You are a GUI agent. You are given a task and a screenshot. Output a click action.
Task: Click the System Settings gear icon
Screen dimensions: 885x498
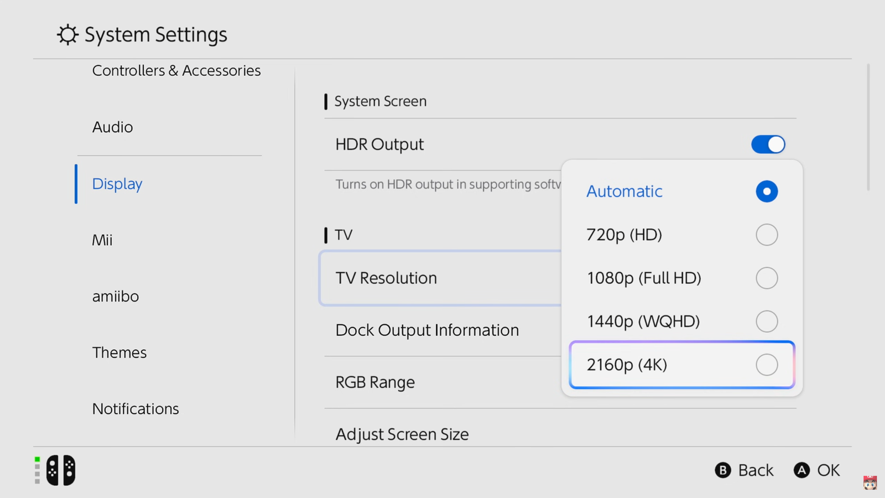click(x=67, y=35)
